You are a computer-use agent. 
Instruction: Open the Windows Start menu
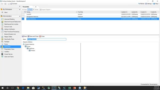tap(2, 88)
